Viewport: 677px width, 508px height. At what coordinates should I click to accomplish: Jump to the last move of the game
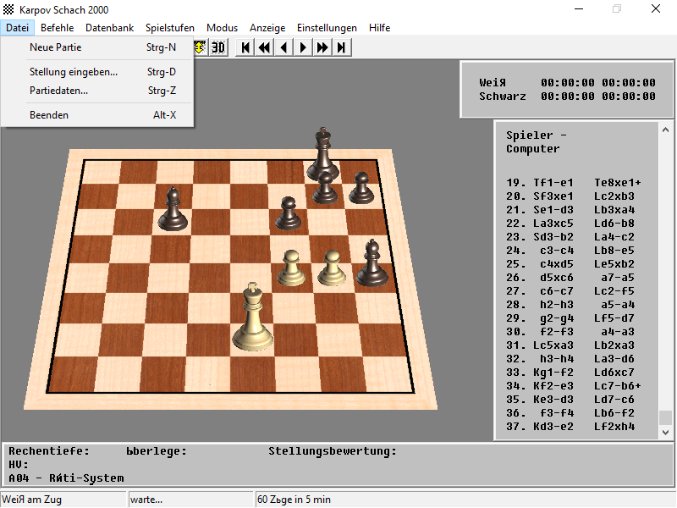[341, 47]
